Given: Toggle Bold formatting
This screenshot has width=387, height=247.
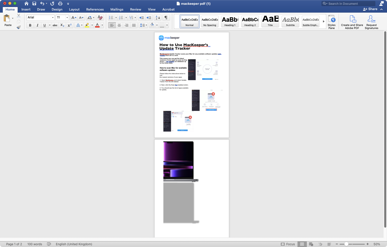Looking at the screenshot, I should 30,25.
